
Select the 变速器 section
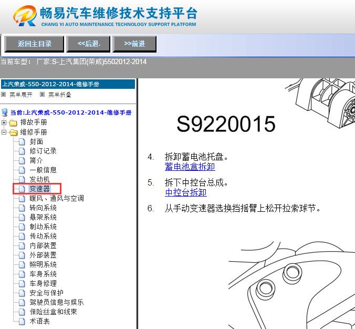pos(39,189)
